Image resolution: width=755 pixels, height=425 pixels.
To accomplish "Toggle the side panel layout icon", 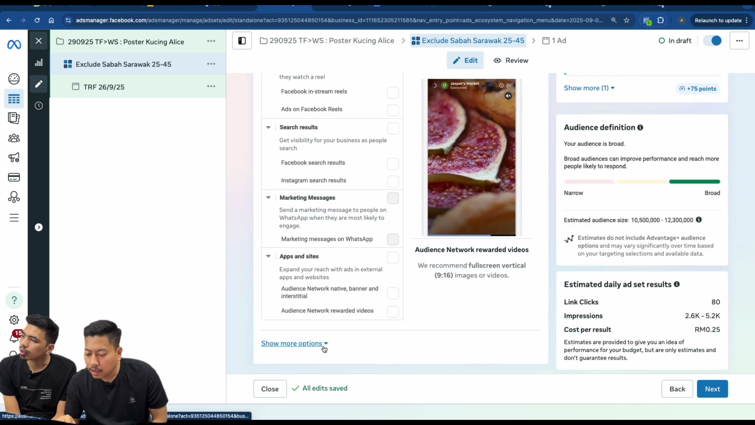I will (242, 41).
